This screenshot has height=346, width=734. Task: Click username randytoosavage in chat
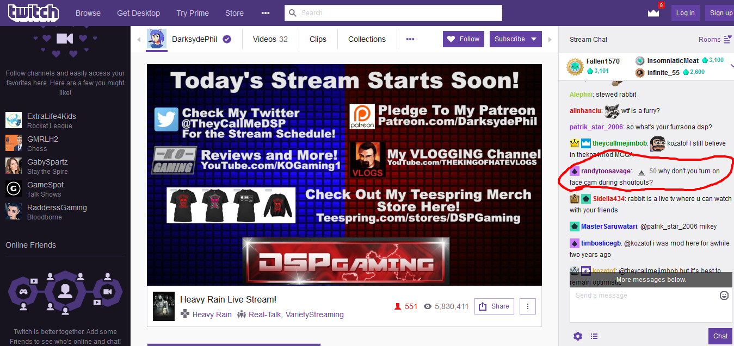[606, 171]
